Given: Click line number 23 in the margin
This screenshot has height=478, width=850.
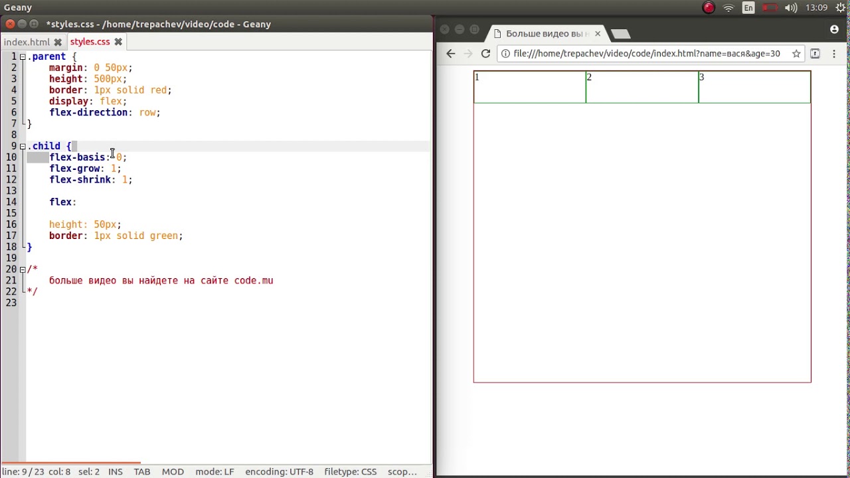Looking at the screenshot, I should coord(11,303).
